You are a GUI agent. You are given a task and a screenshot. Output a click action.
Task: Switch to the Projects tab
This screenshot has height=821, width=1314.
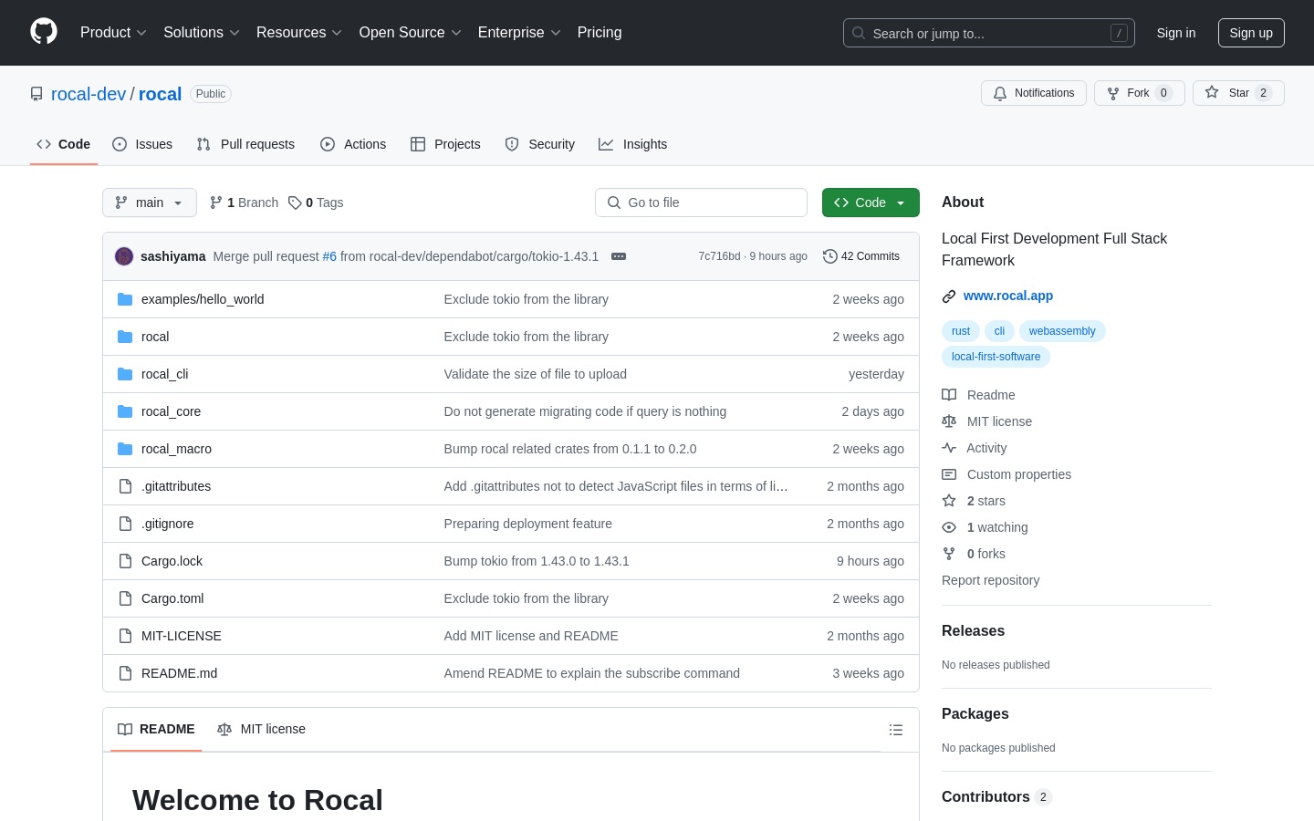[x=445, y=144]
